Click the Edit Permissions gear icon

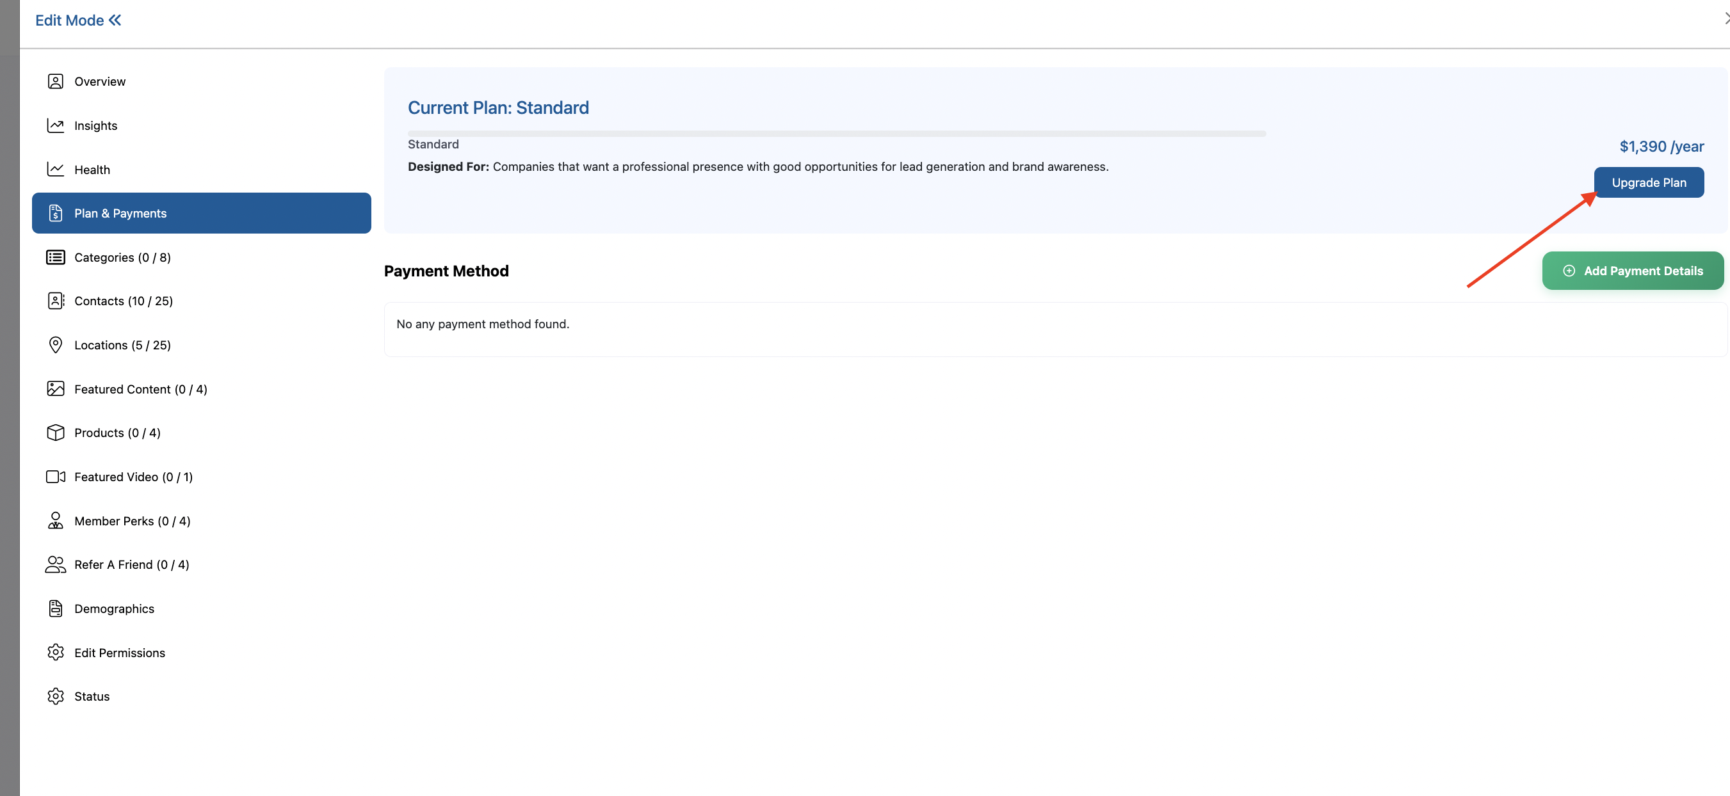click(x=56, y=653)
